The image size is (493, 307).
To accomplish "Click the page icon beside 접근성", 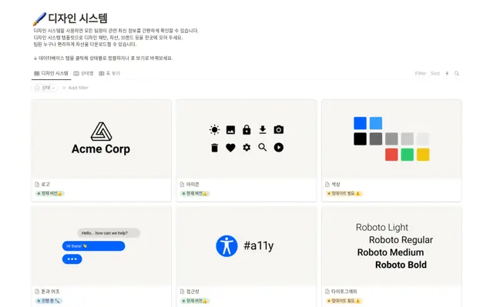I will click(x=182, y=292).
